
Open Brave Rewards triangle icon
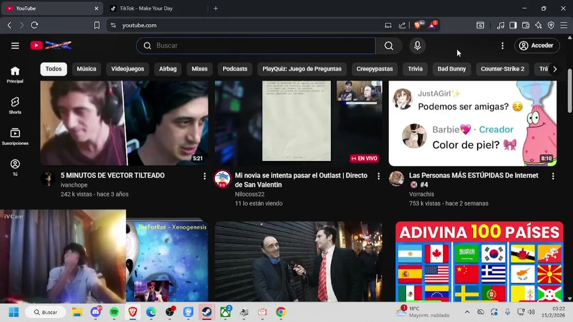point(432,25)
